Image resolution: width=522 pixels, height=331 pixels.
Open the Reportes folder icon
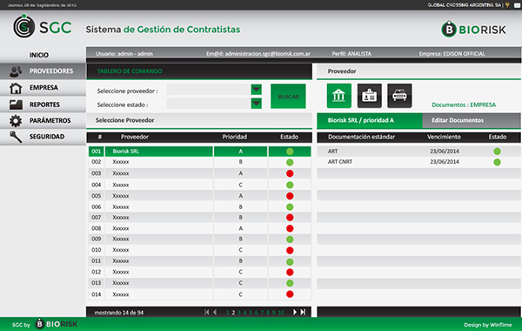point(16,105)
